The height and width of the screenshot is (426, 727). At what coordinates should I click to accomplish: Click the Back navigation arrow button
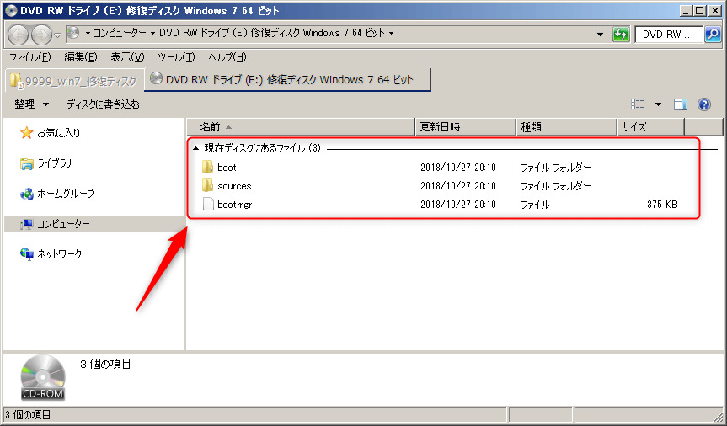[x=19, y=35]
